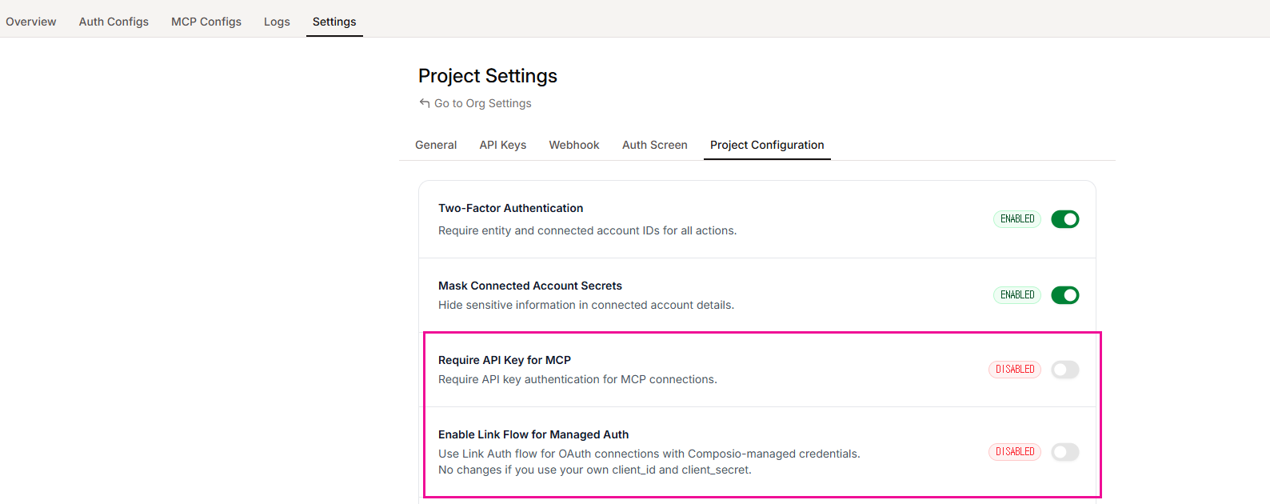Select the Settings tab in top navigation

(x=334, y=22)
